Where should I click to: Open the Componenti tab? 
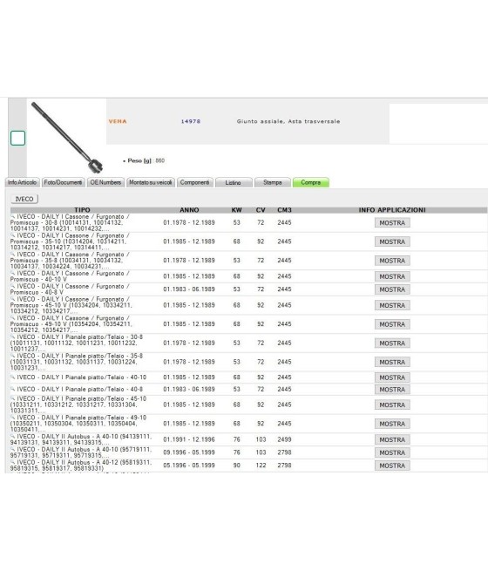[194, 182]
